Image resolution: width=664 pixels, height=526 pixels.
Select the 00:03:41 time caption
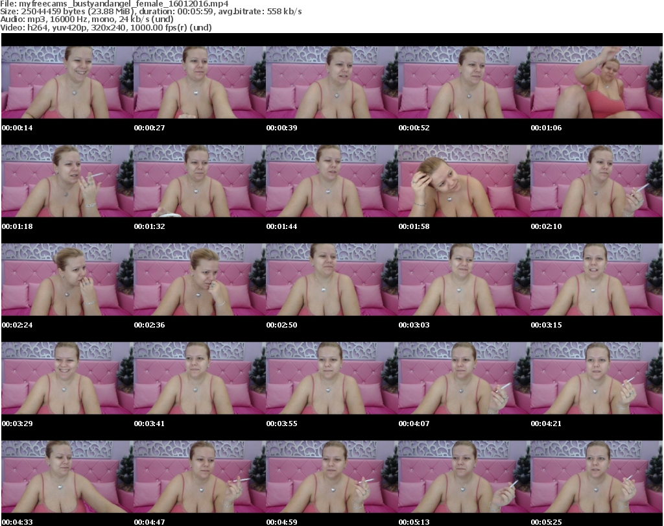(150, 424)
